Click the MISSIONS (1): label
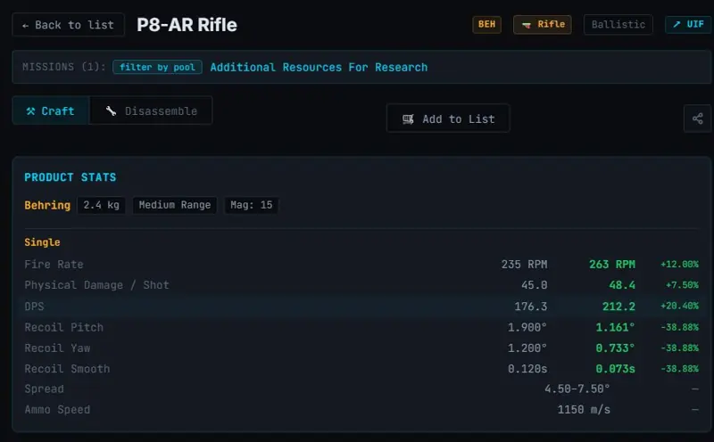 (x=64, y=68)
